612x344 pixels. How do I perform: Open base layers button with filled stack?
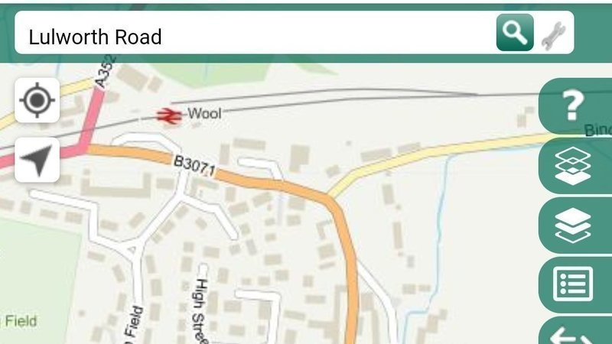[575, 226]
